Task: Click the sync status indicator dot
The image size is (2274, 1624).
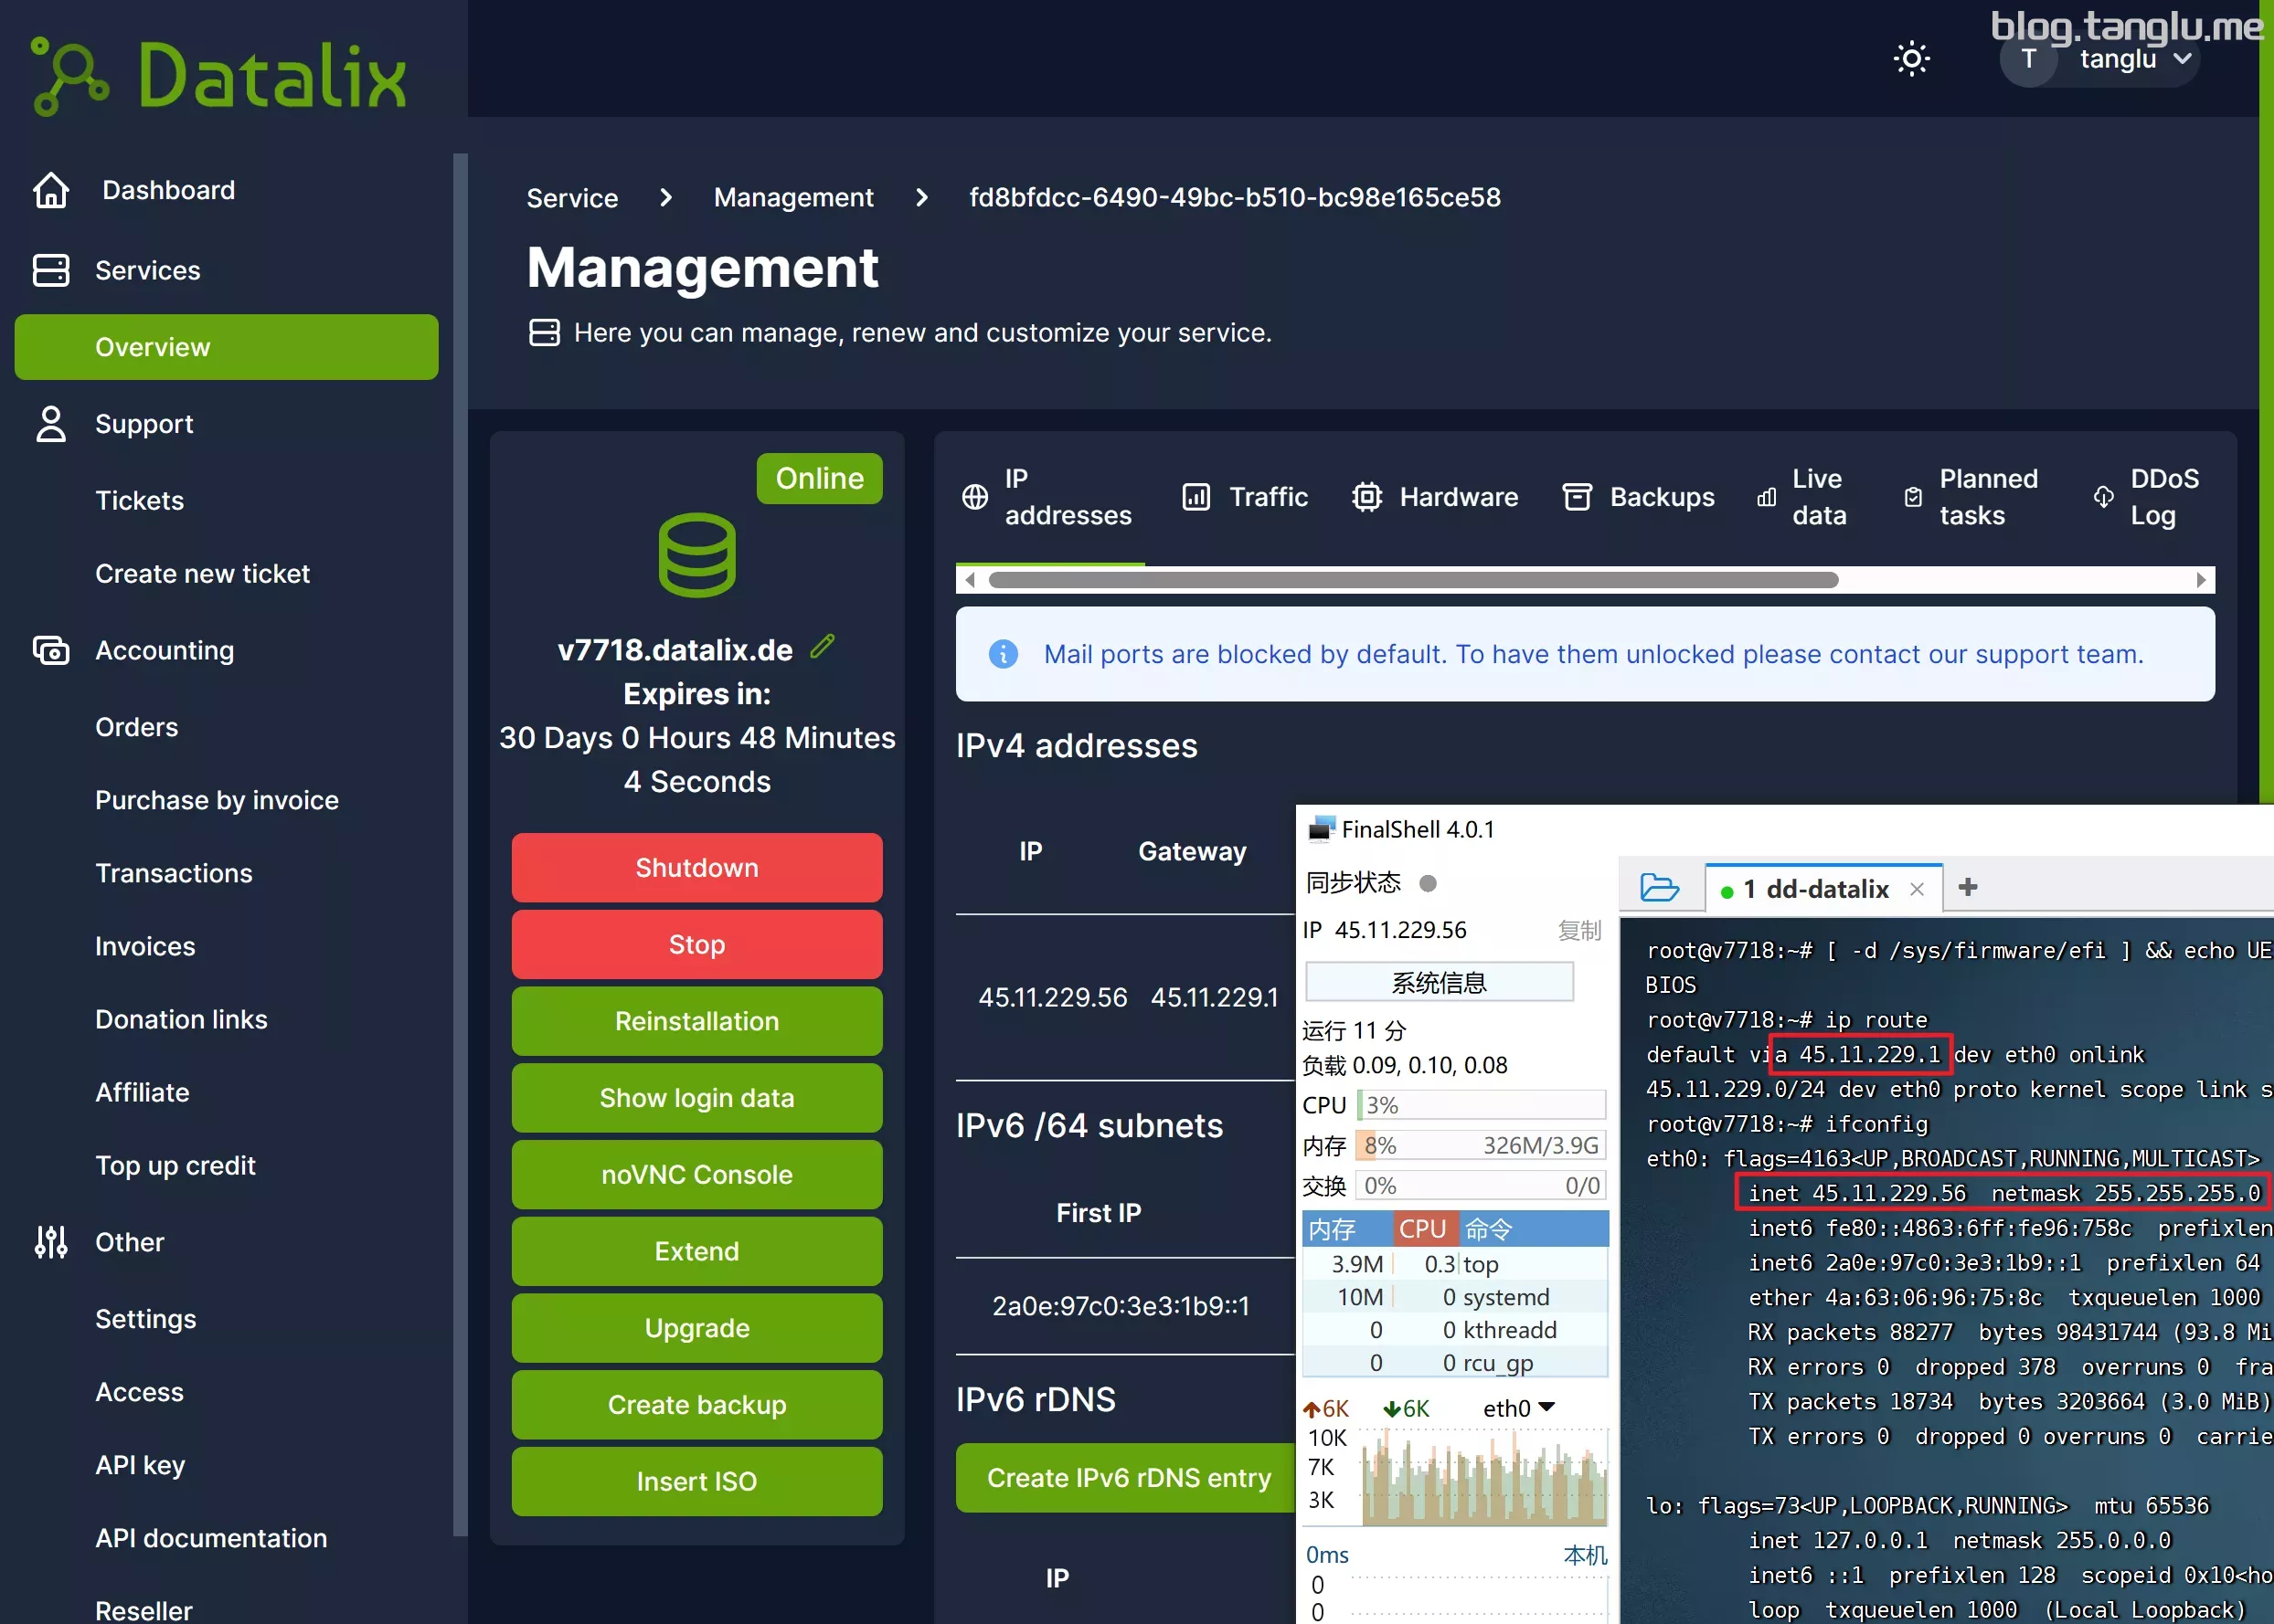Action: coord(1428,883)
